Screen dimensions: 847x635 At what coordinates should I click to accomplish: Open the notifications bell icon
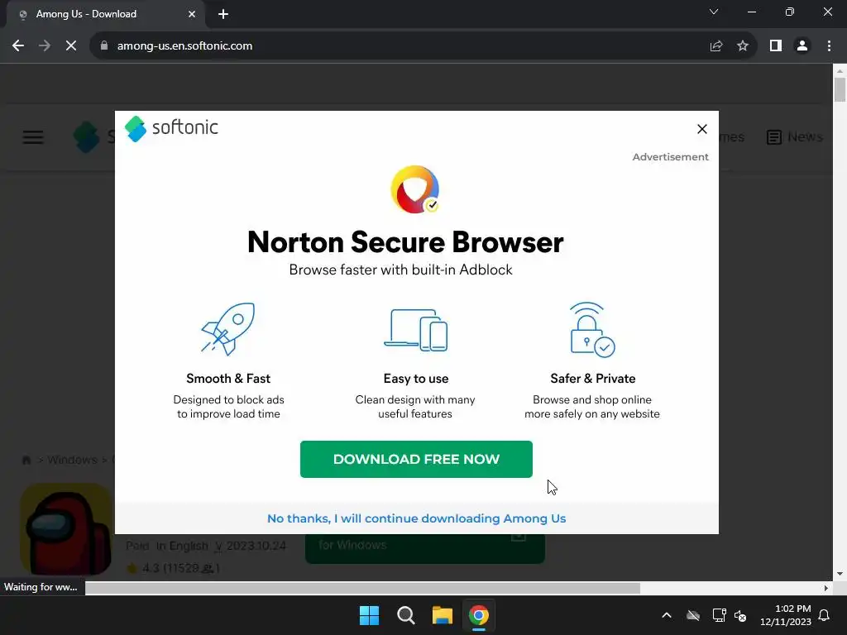(x=824, y=615)
